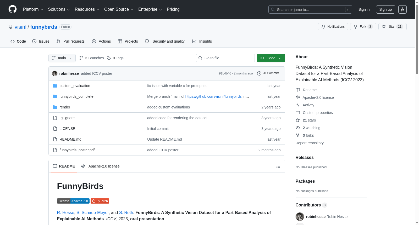The height and width of the screenshot is (225, 419).
Task: Click the github.com/visinf/funnybirds commit link
Action: (x=213, y=96)
